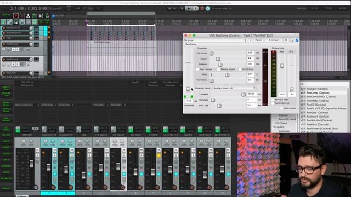Click the metronome icon in main toolbar
Screen dimensions: 351x197
pyautogui.click(x=47, y=15)
